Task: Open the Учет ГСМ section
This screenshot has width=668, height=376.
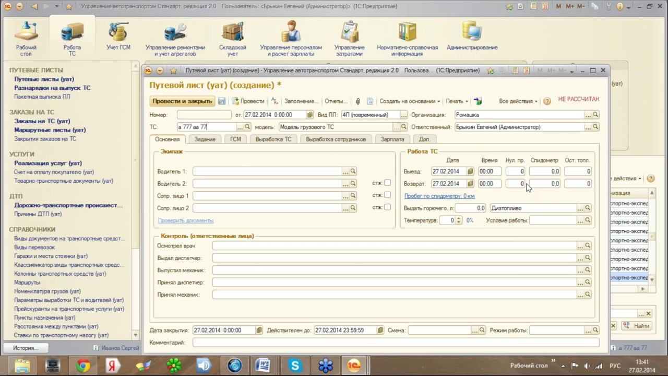Action: pos(118,37)
